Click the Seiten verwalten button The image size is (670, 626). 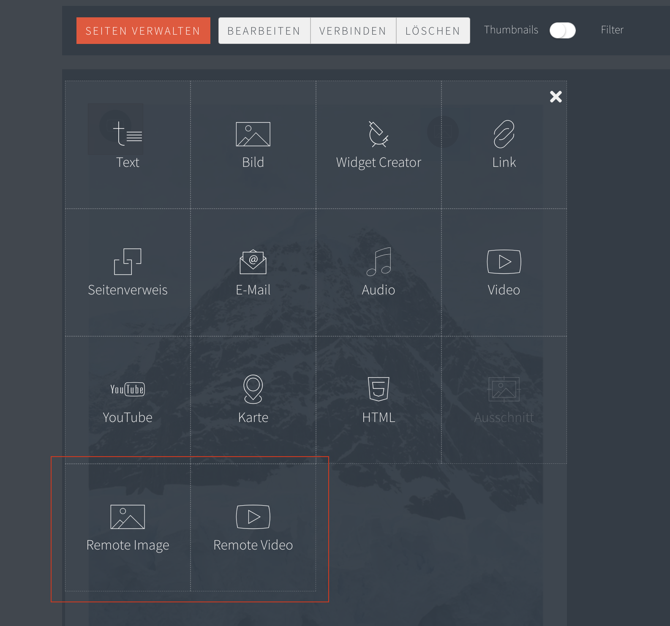pos(143,30)
